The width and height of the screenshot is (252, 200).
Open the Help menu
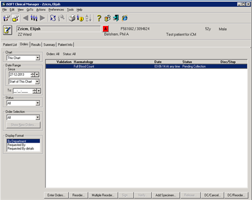point(80,10)
